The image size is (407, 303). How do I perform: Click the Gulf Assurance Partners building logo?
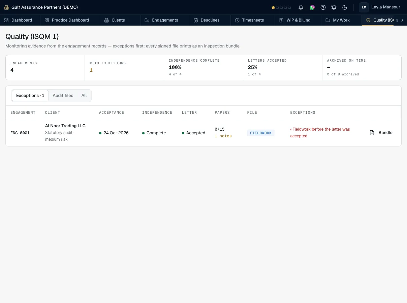tap(6, 7)
